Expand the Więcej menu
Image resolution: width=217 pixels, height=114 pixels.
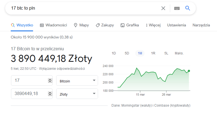(153, 25)
